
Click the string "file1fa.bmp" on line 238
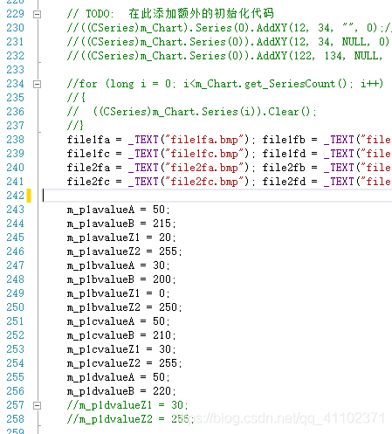pyautogui.click(x=204, y=140)
